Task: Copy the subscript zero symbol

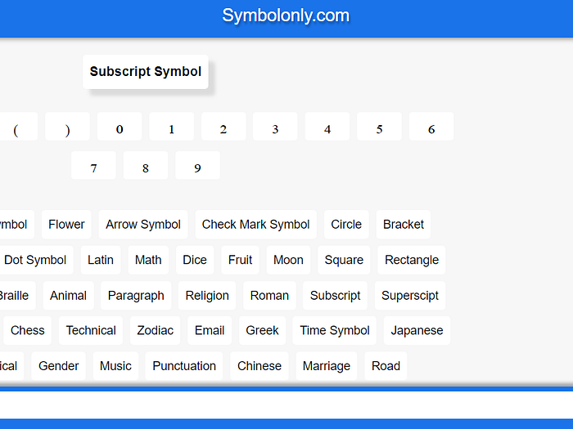Action: coord(120,127)
